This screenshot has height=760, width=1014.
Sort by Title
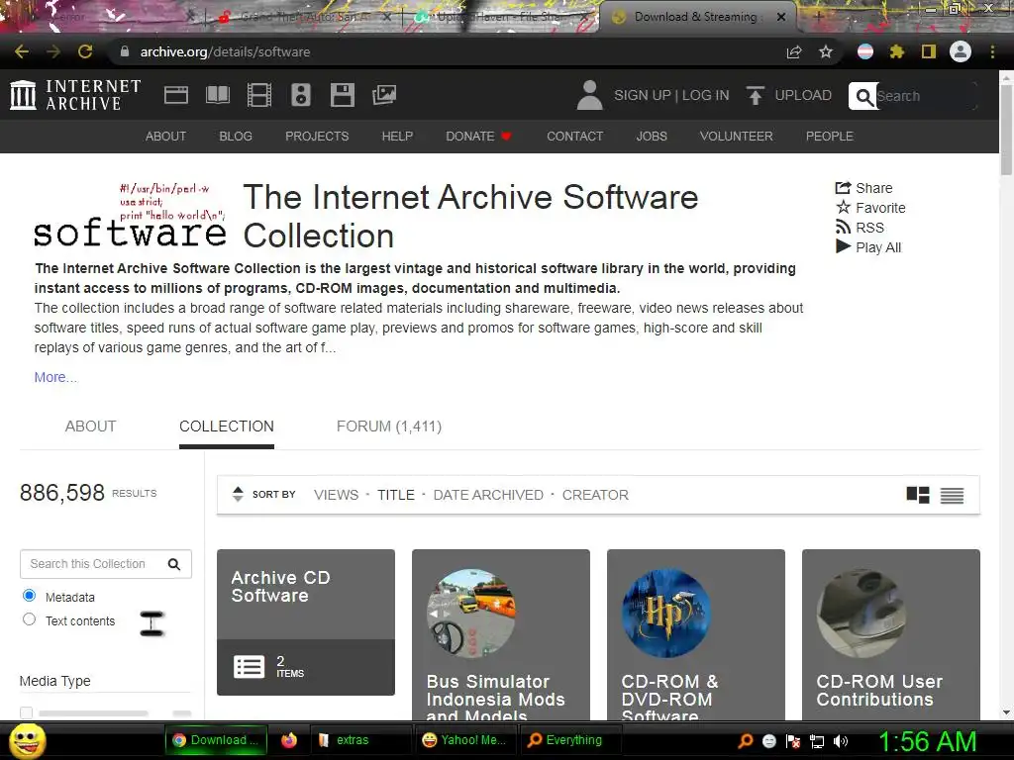point(396,495)
